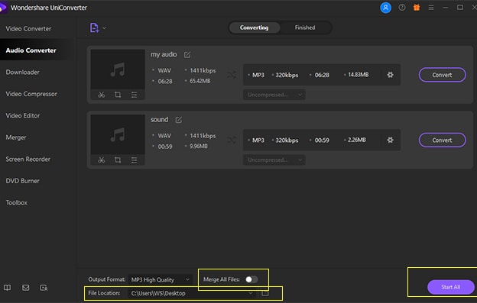Trim 'sound' using scissors icon
477x303 pixels.
pos(102,160)
